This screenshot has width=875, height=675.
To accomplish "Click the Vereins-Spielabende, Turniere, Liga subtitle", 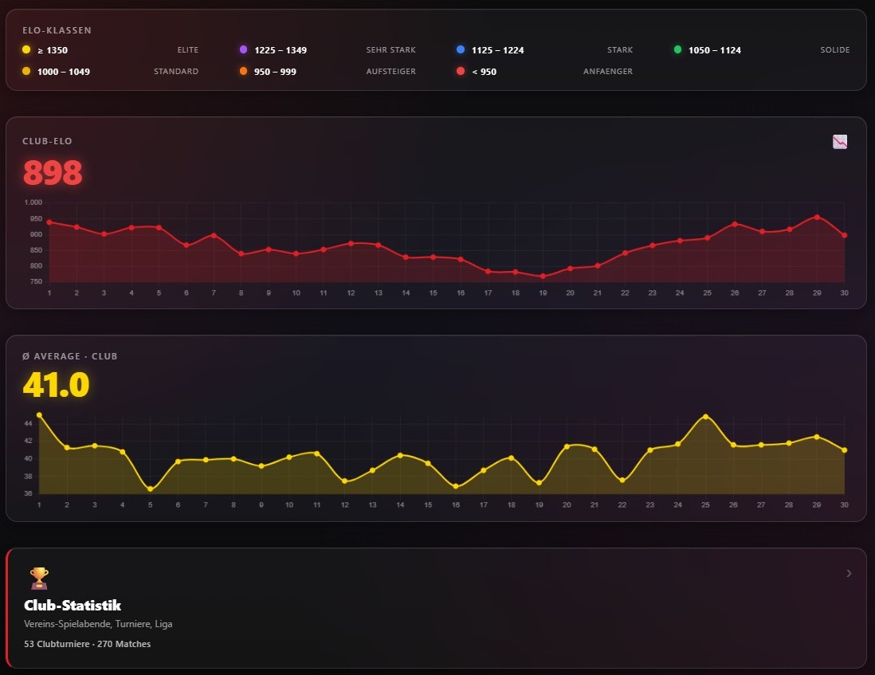I will click(x=98, y=624).
